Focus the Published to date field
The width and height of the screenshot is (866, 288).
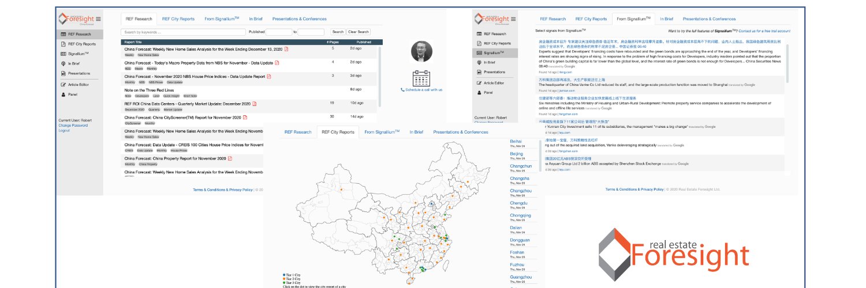[x=311, y=32]
